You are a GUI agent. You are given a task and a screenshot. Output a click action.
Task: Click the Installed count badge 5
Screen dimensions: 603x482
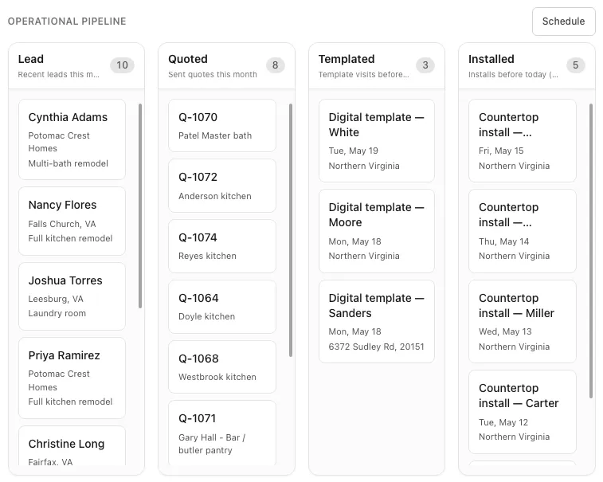[575, 65]
